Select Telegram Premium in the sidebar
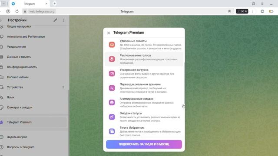The image size is (278, 156). pos(34,122)
